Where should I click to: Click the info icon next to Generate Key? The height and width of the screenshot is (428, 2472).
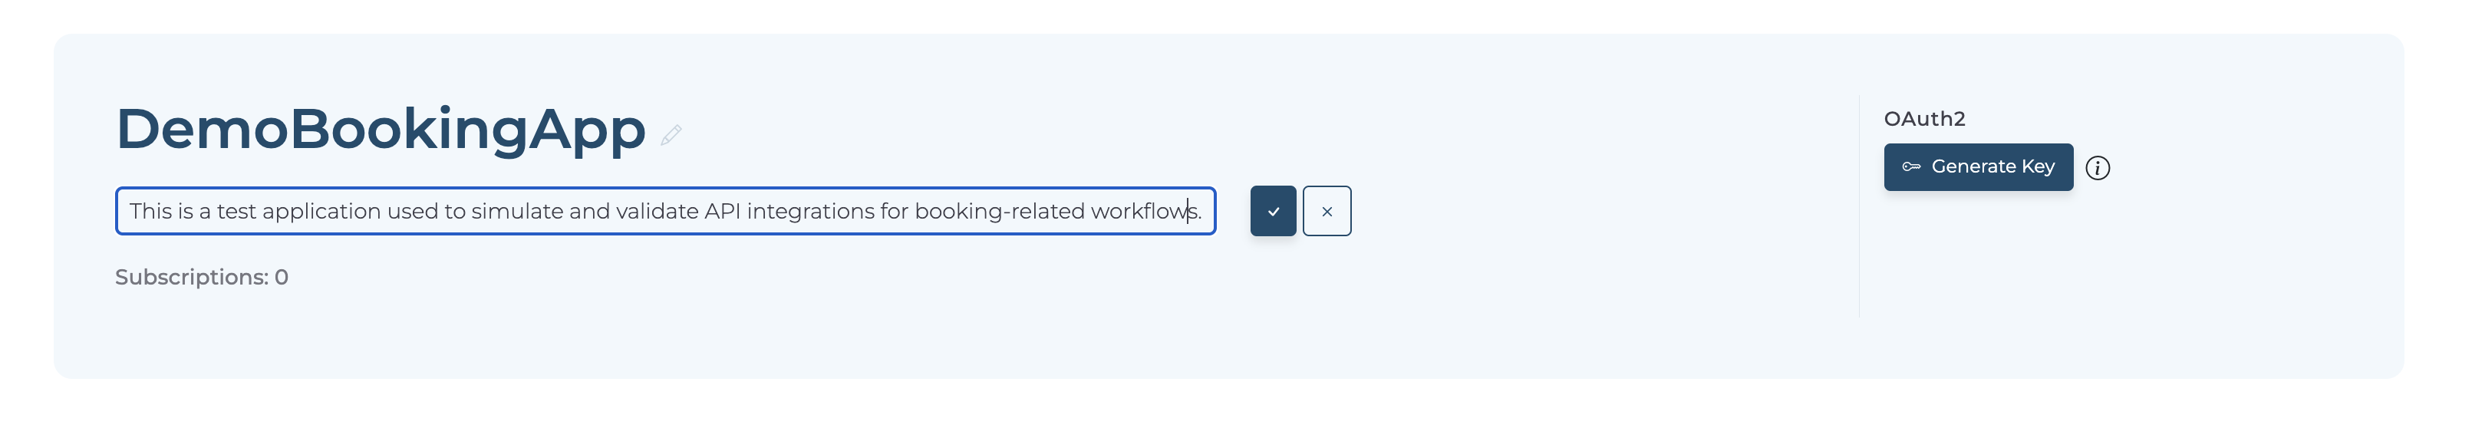(2098, 168)
